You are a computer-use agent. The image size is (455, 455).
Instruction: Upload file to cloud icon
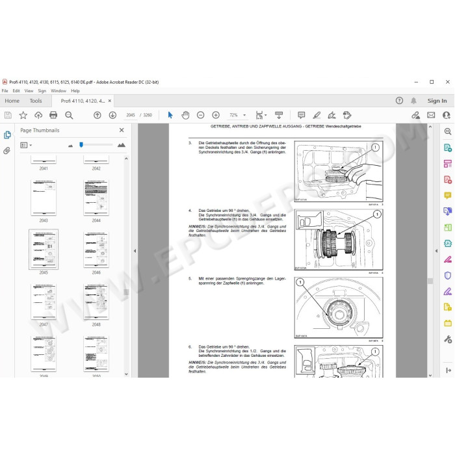tap(38, 115)
